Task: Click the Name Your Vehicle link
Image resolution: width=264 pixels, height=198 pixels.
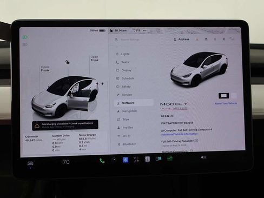Action: click(226, 103)
